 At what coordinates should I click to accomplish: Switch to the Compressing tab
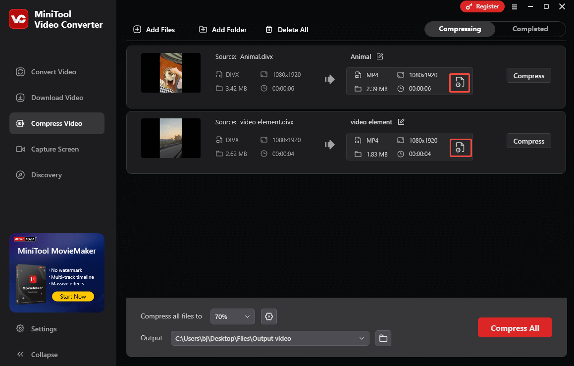(460, 29)
